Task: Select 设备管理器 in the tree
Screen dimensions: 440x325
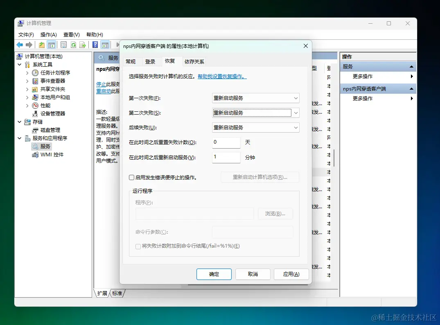Action: pyautogui.click(x=53, y=114)
